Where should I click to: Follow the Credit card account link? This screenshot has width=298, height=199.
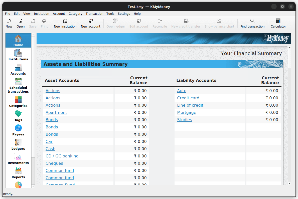(188, 98)
